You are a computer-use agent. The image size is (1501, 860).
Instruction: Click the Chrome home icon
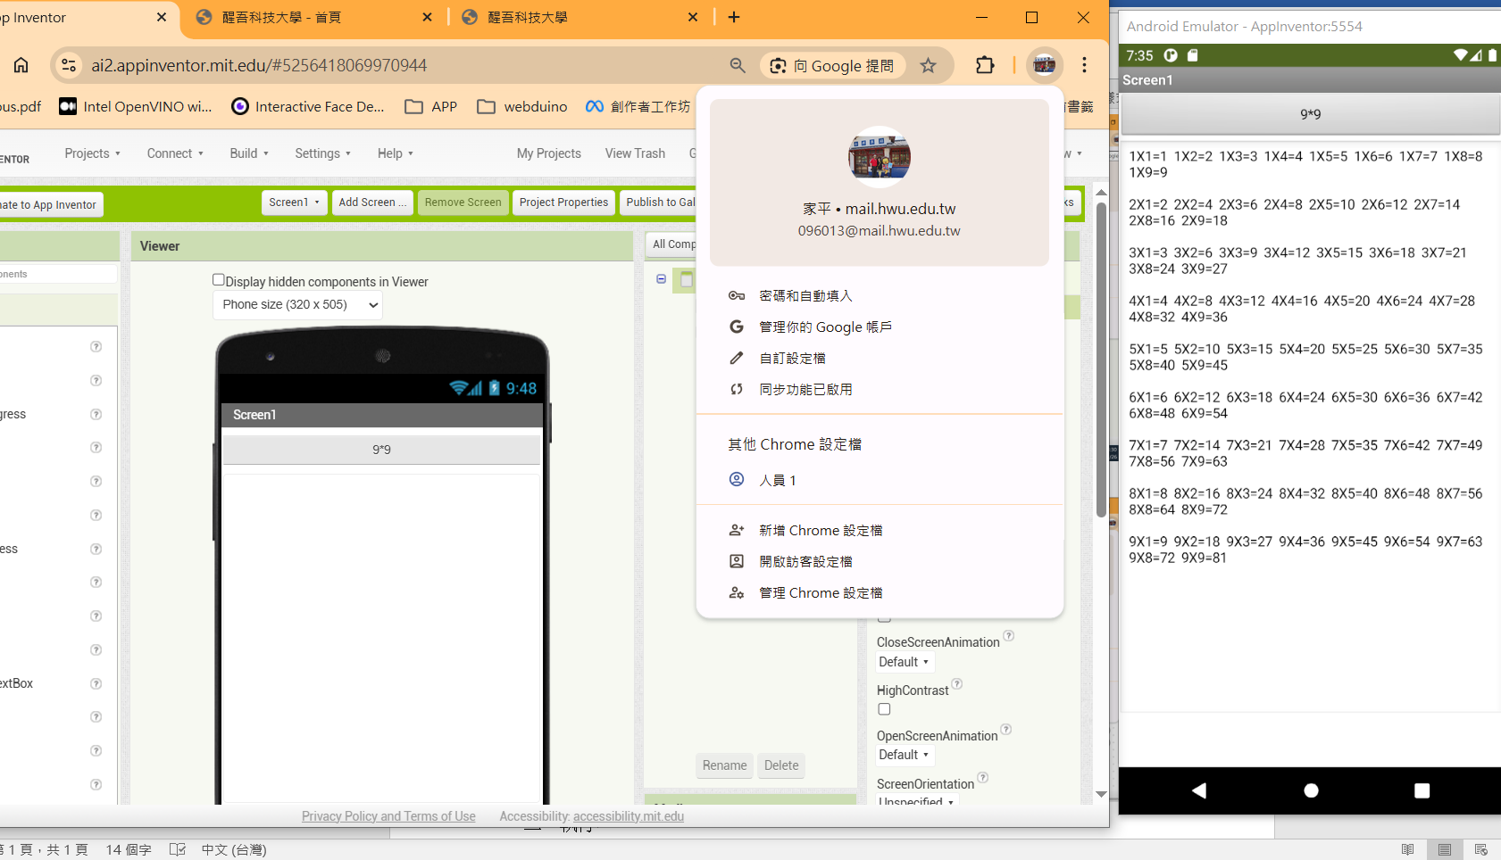(x=21, y=65)
